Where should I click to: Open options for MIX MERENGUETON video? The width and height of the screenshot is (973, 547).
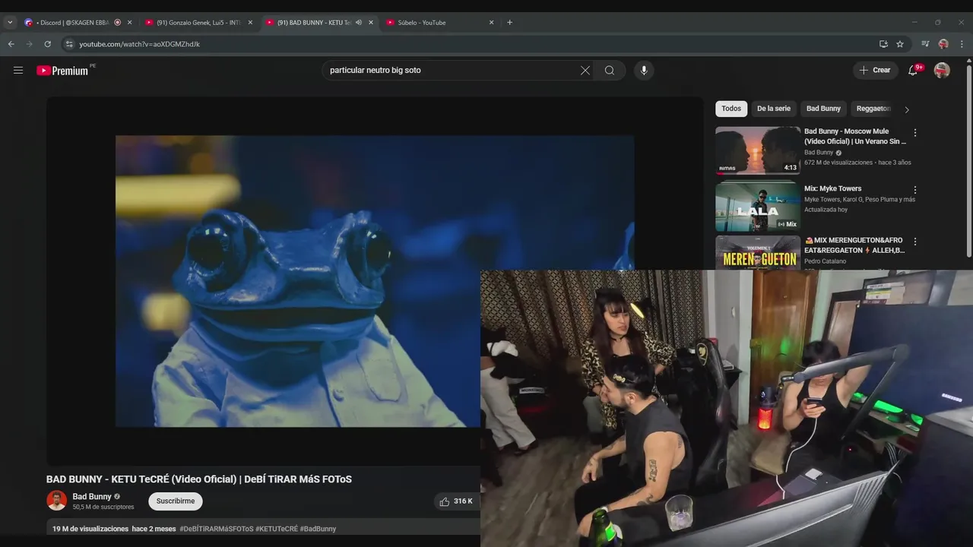(x=915, y=242)
